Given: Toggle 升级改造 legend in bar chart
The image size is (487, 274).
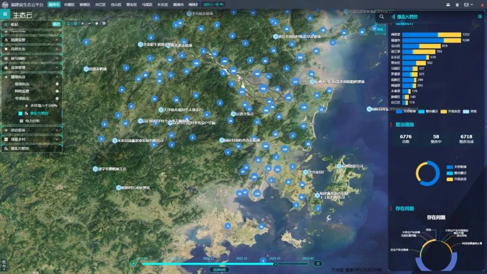Looking at the screenshot, I should coord(450,111).
